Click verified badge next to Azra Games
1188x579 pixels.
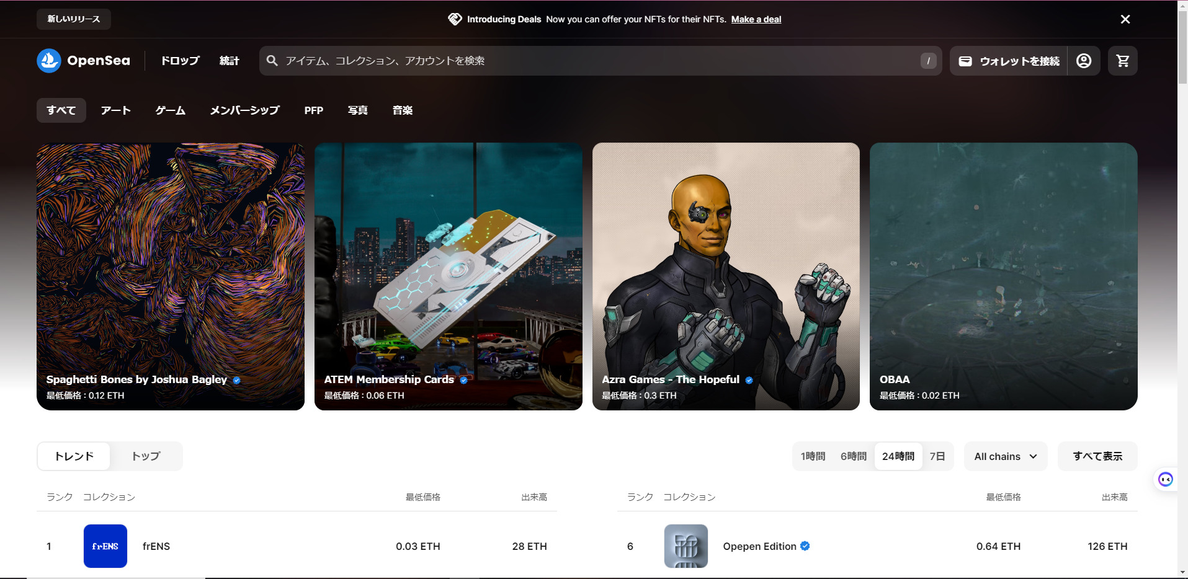click(x=749, y=380)
